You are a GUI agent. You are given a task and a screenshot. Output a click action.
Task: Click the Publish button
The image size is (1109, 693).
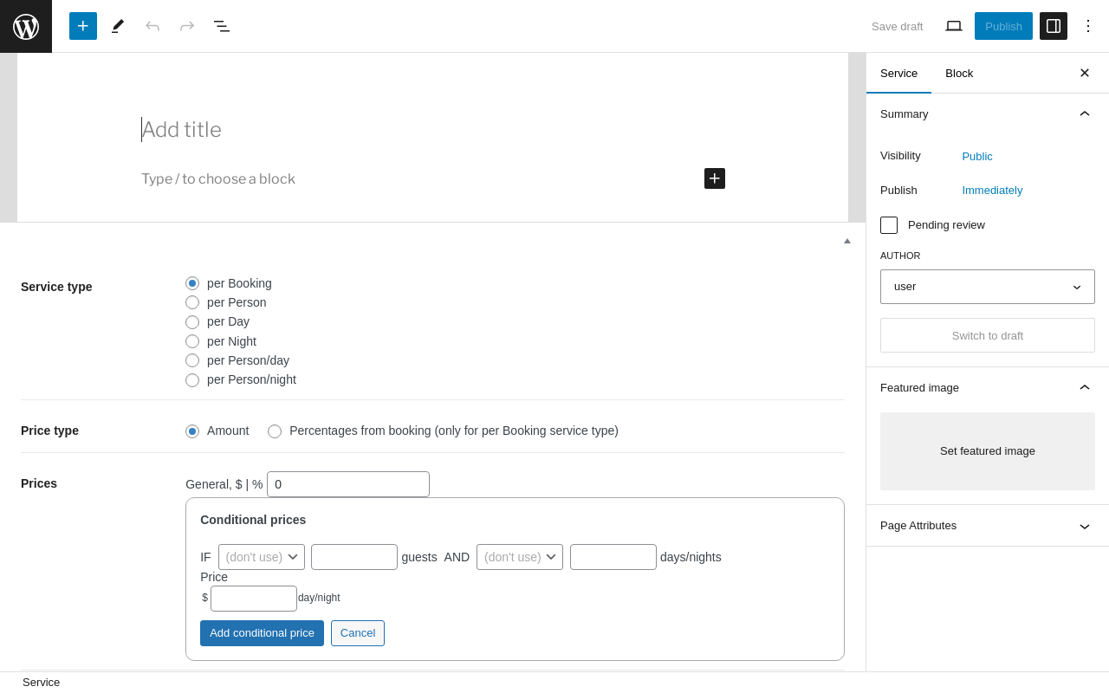(1003, 26)
